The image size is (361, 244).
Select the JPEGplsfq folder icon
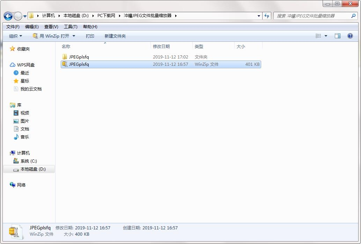point(65,57)
